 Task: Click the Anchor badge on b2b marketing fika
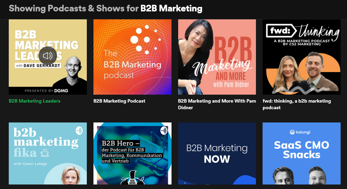[x=79, y=130]
